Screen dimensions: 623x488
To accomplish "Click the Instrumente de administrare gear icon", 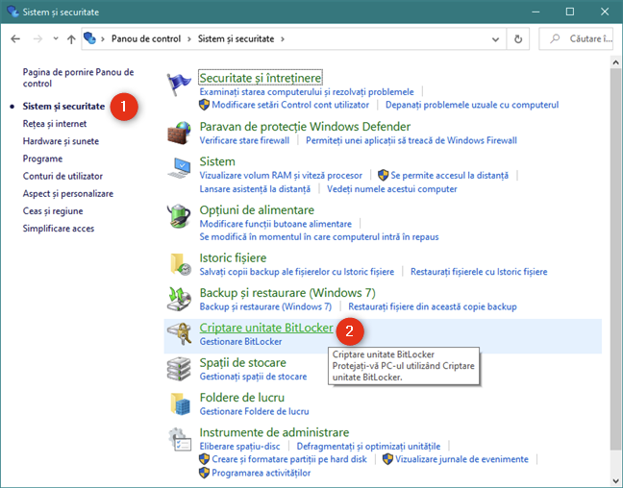I will click(x=180, y=439).
